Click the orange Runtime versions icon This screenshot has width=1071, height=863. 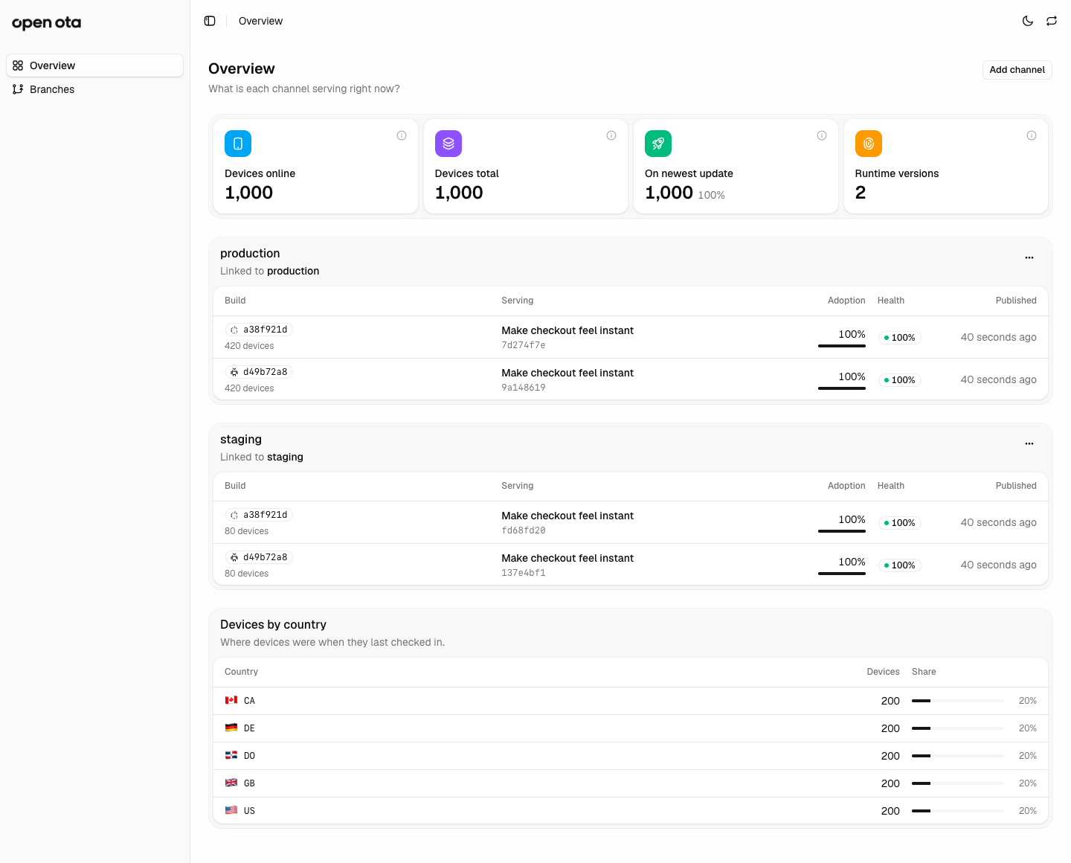point(869,144)
